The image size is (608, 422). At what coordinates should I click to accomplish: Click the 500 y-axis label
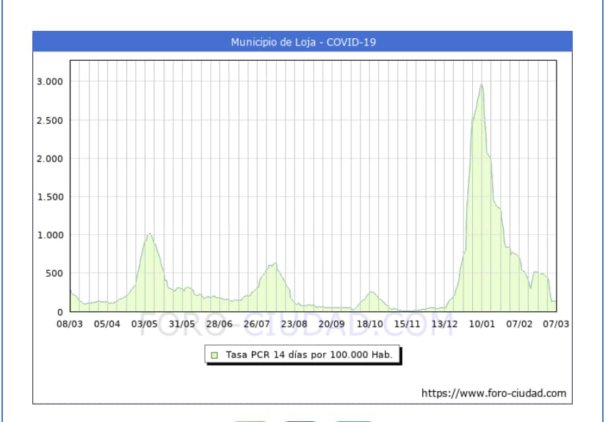click(x=54, y=273)
